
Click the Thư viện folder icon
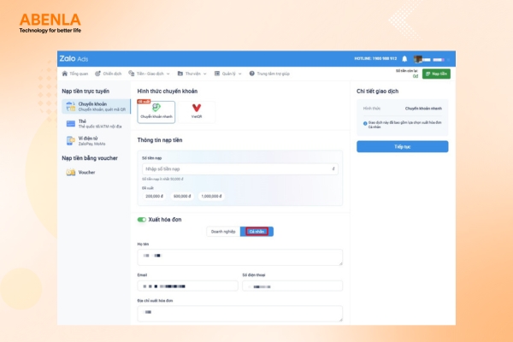(x=180, y=74)
